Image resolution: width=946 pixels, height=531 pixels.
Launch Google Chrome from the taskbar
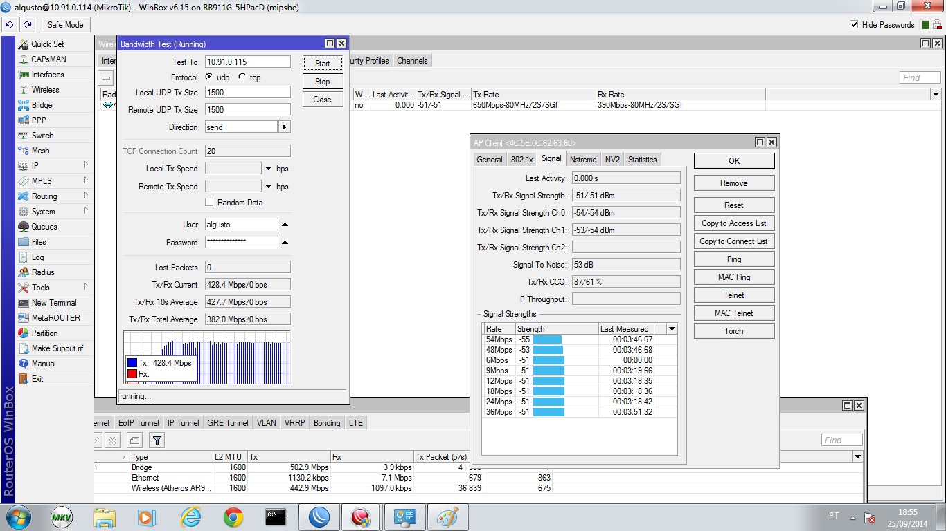coord(233,517)
